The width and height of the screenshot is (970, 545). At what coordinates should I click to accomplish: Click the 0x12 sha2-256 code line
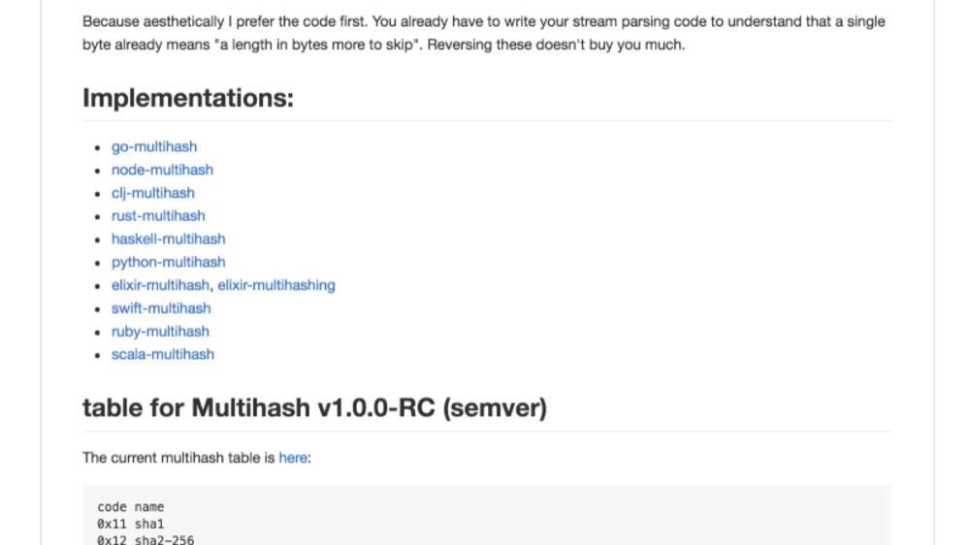click(x=145, y=539)
